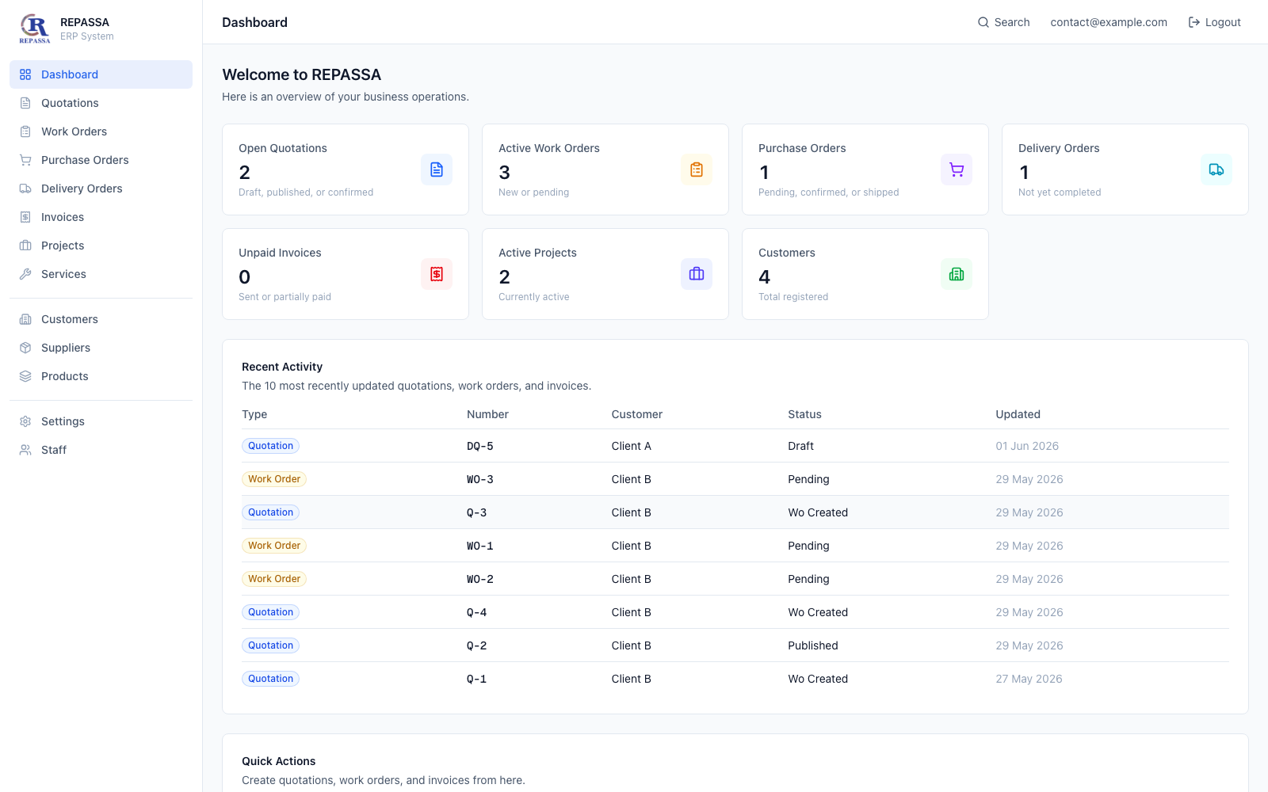Open Purchase Orders from the sidebar

coord(101,160)
